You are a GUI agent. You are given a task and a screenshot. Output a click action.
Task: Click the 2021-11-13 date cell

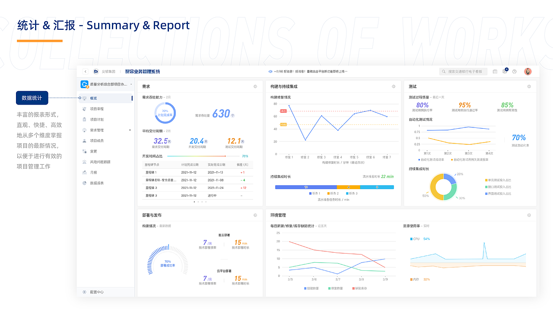tap(215, 172)
